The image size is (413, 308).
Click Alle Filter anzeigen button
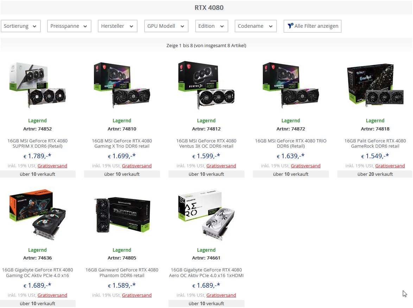click(x=312, y=26)
